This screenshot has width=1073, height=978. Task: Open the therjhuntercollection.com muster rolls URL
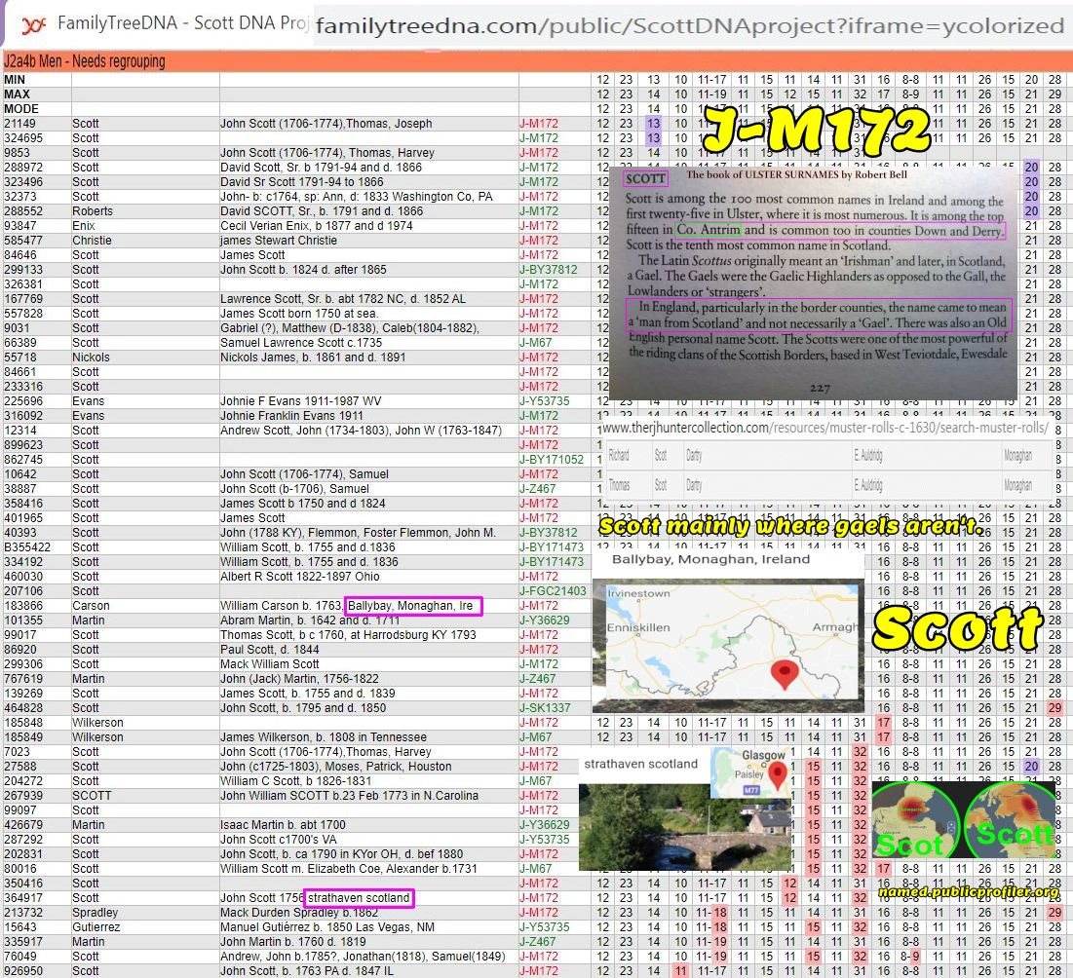(824, 428)
